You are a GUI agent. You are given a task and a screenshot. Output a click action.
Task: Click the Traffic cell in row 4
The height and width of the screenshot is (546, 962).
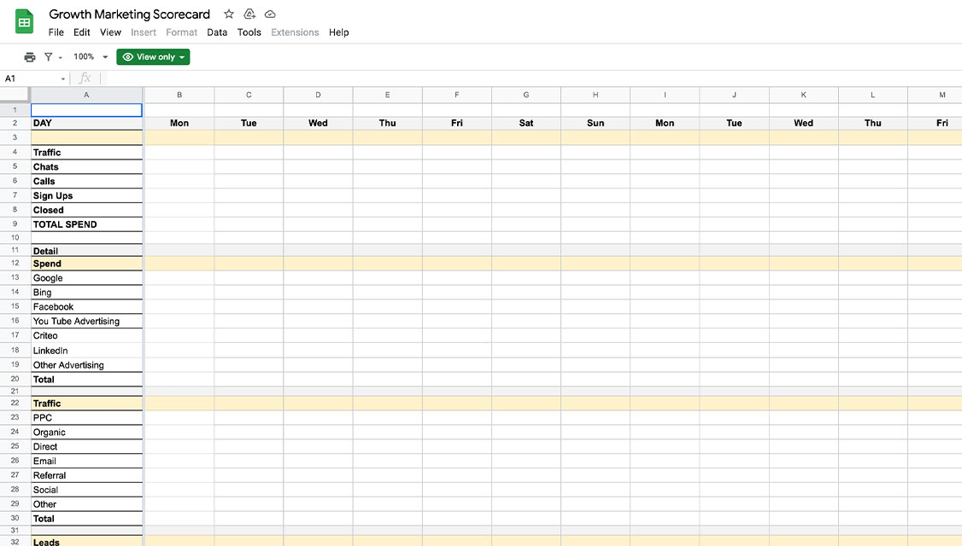[x=86, y=153]
